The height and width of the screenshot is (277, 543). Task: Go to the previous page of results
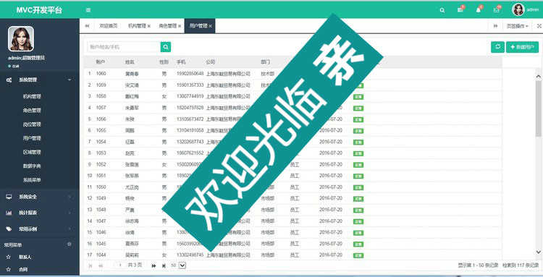[x=101, y=265]
